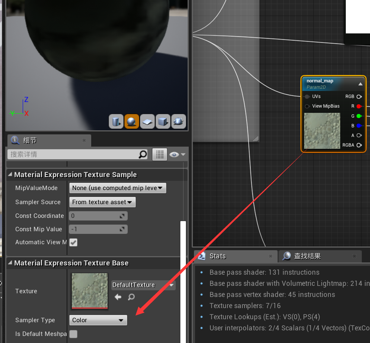370x343 pixels.
Task: Select the cylinder preview mesh icon
Action: click(x=116, y=121)
